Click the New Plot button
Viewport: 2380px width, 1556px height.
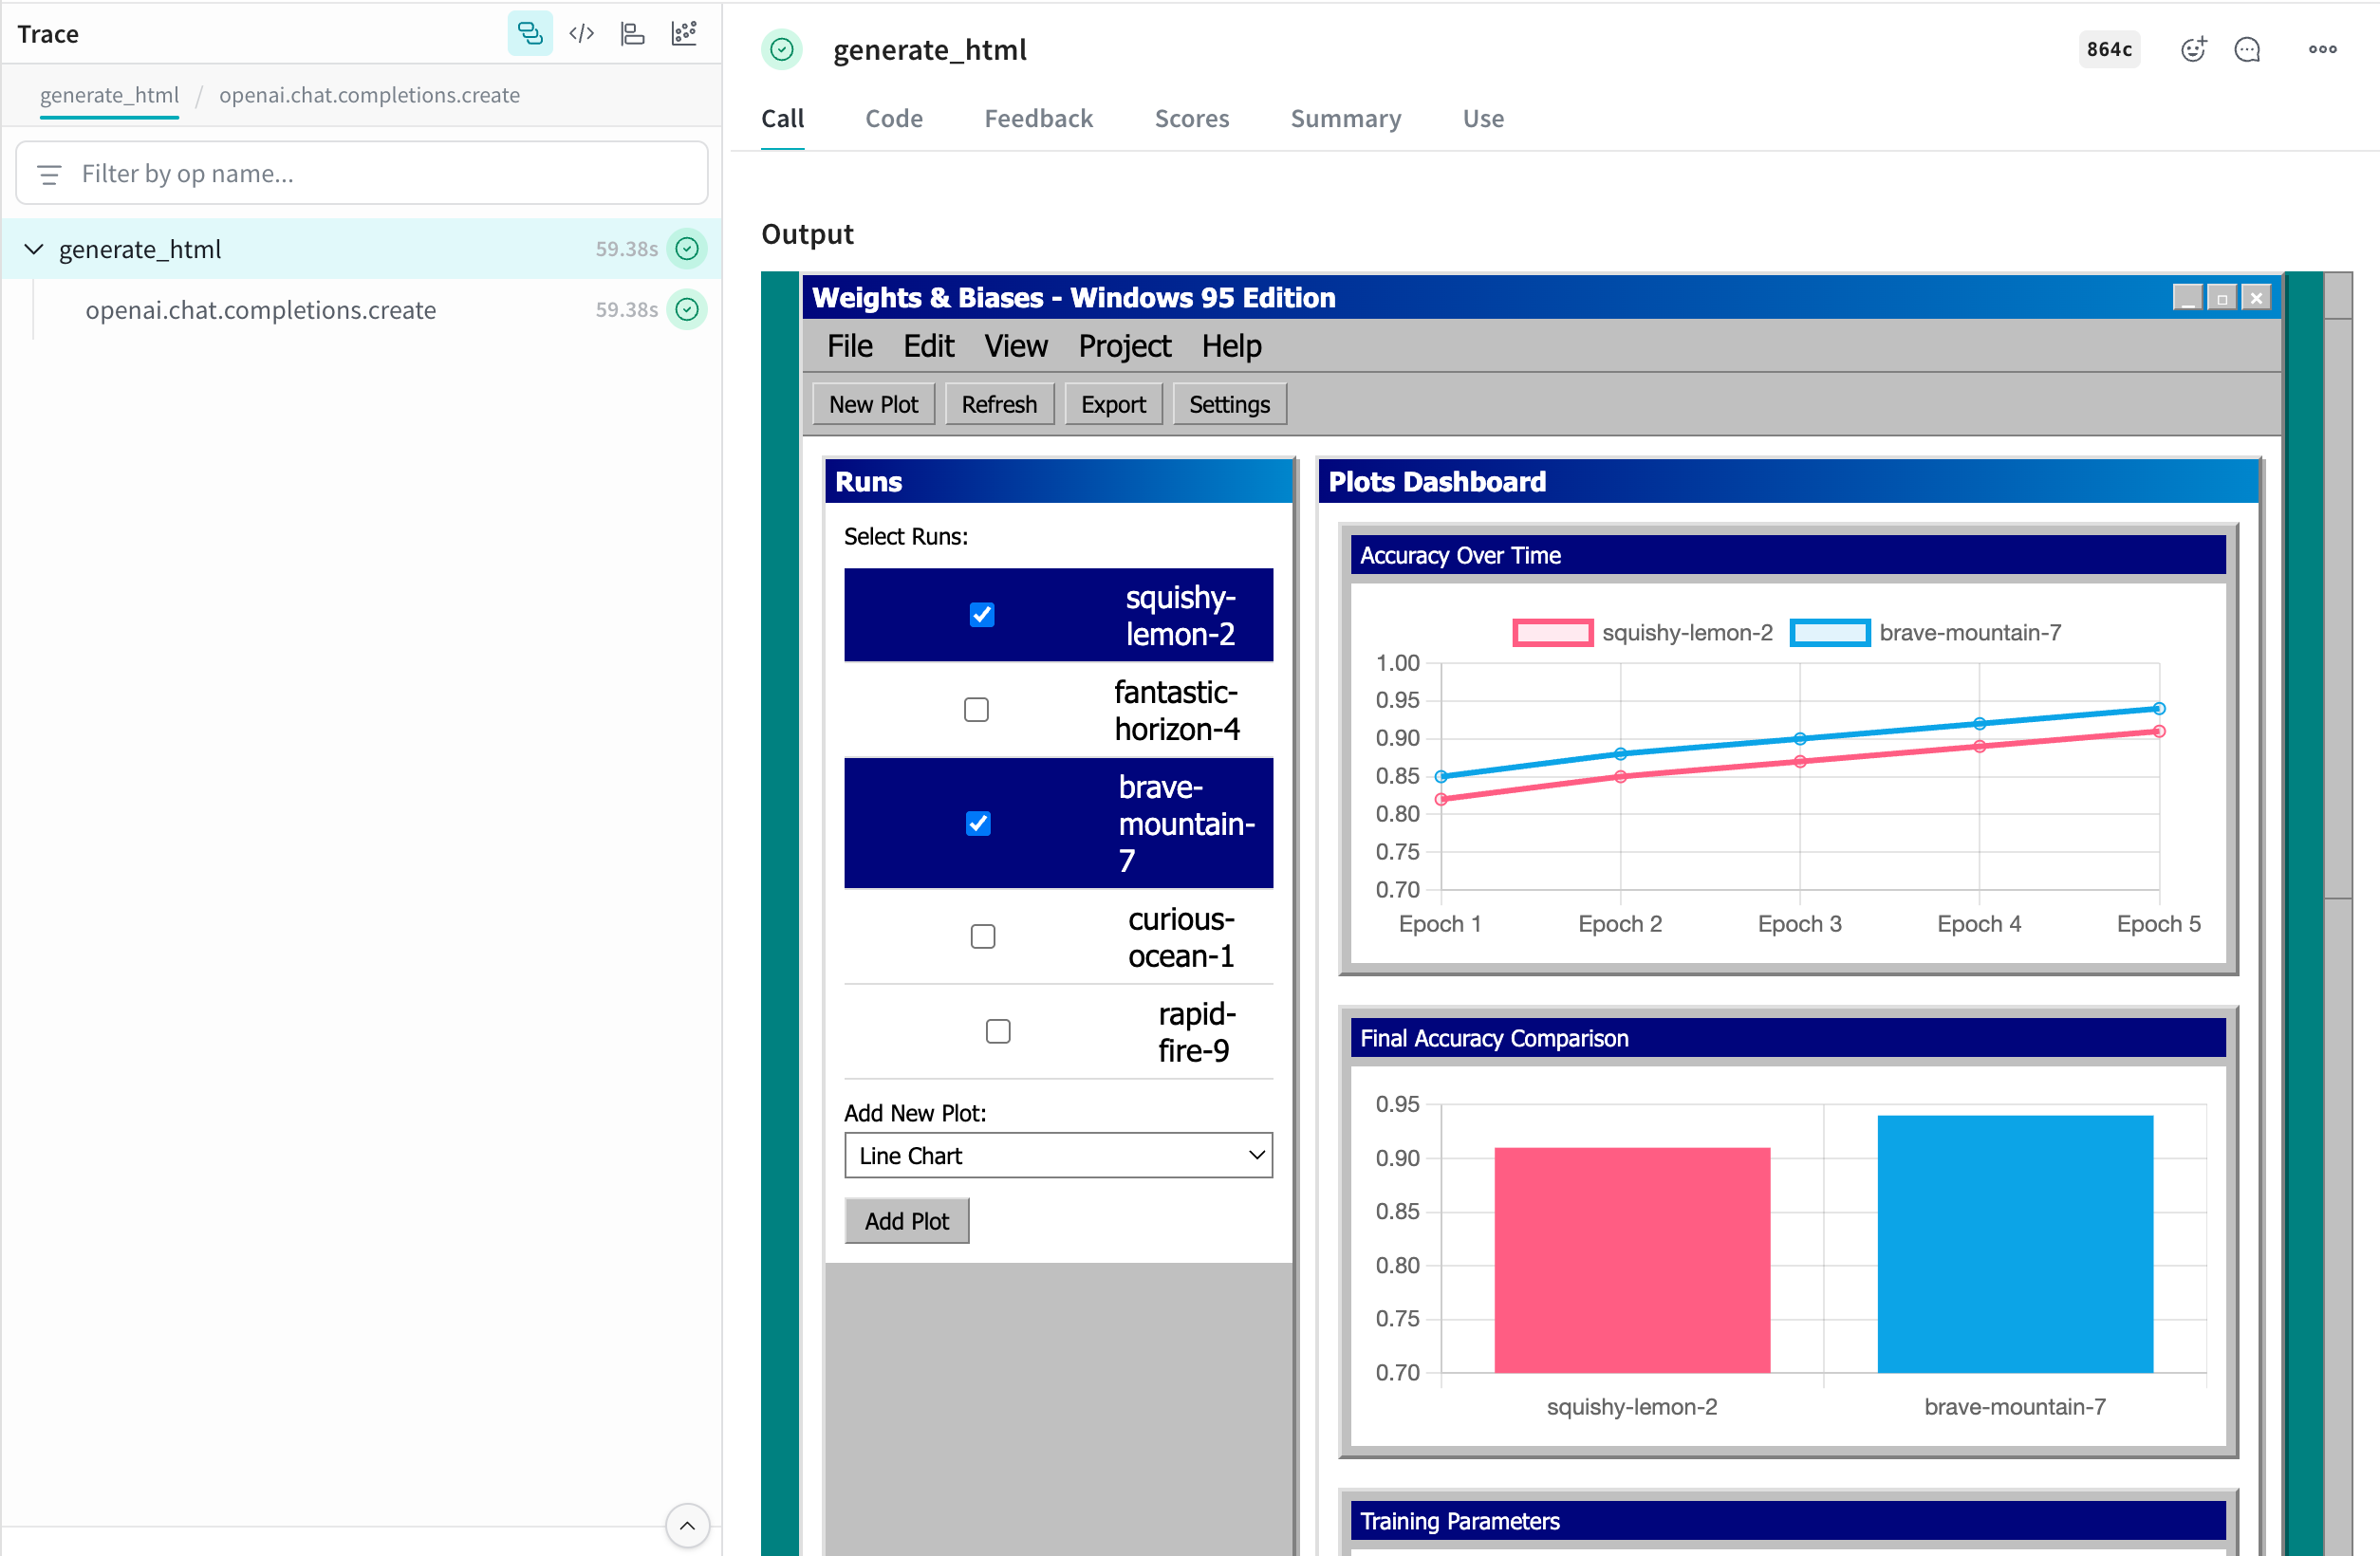tap(873, 404)
